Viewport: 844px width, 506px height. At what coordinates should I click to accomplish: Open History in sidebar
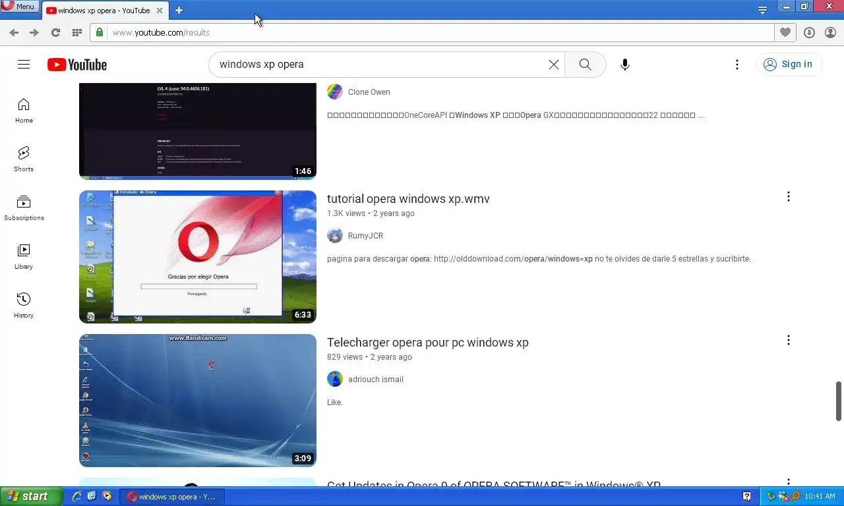tap(24, 306)
